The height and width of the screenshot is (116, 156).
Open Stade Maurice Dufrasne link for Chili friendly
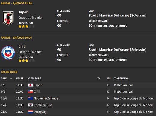coord(118,50)
